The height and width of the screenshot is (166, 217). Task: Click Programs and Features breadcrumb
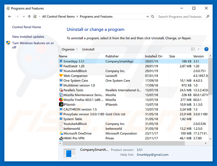coord(96,16)
